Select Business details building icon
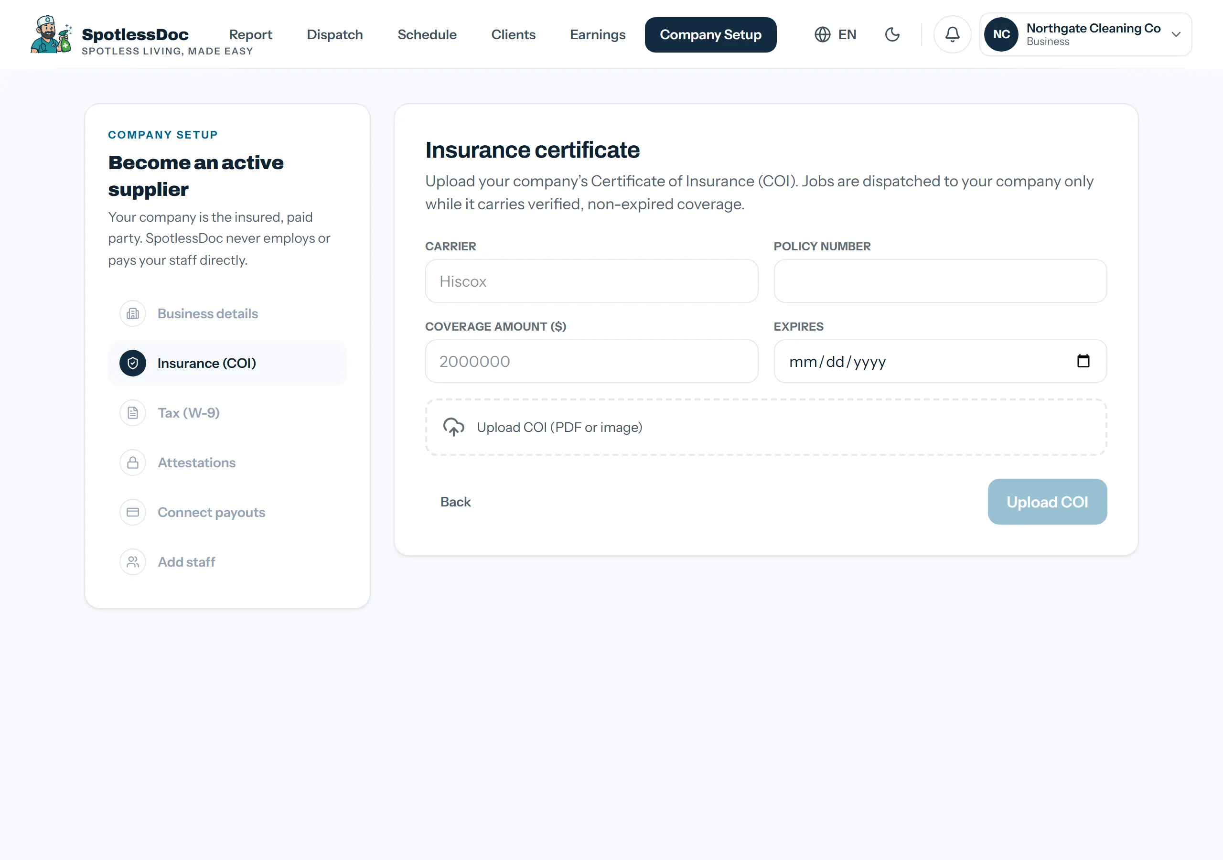1223x860 pixels. 133,313
